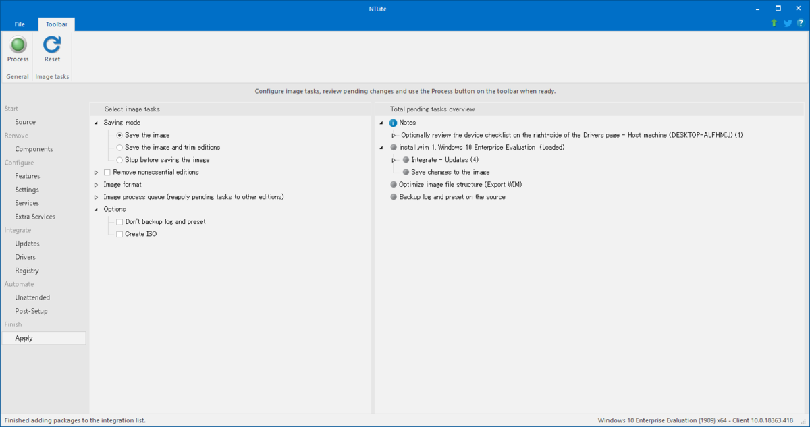Click the Notes row label
The width and height of the screenshot is (810, 427).
tap(408, 123)
